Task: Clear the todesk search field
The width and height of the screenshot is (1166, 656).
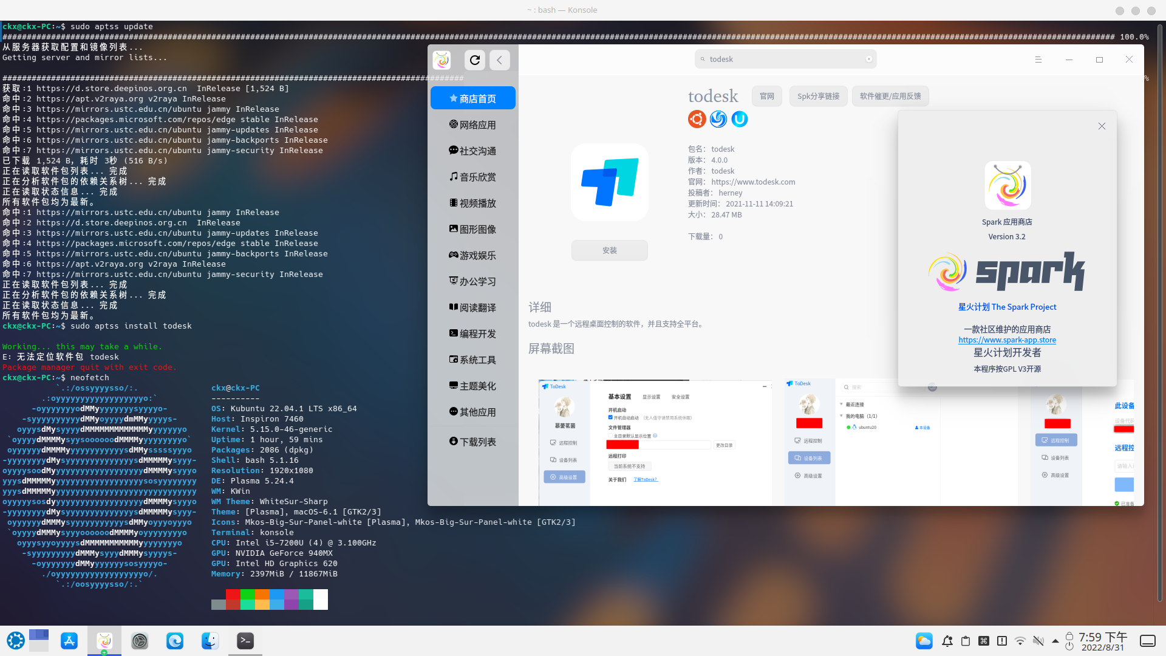Action: [869, 58]
